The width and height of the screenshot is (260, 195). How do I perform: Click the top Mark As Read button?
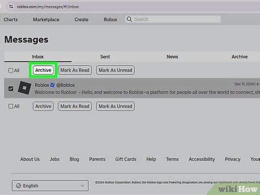point(75,70)
